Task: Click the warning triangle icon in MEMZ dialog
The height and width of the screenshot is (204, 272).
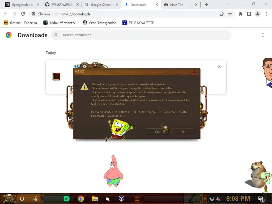Action: click(84, 86)
